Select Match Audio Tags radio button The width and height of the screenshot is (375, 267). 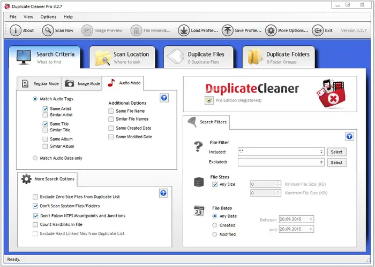pyautogui.click(x=35, y=99)
